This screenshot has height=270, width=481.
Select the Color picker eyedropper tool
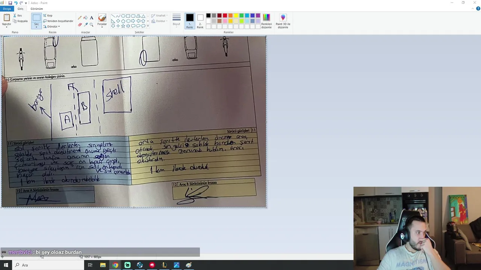[86, 25]
